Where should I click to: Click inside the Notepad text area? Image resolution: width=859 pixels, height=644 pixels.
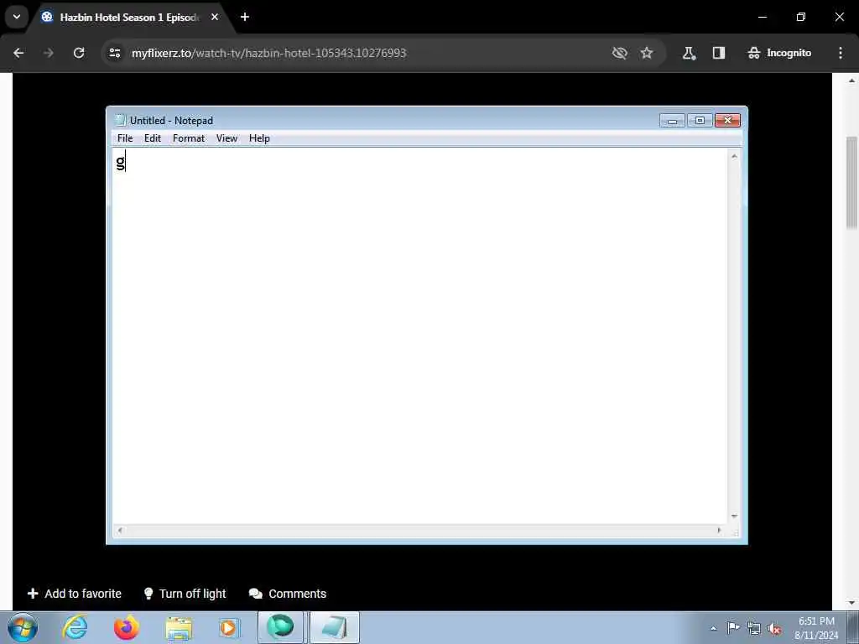click(419, 335)
